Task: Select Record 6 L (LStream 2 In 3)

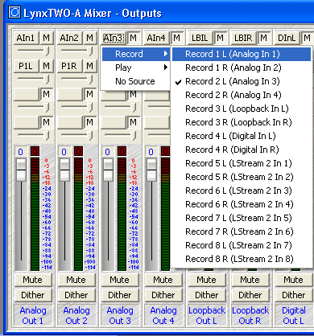Action: pyautogui.click(x=242, y=191)
